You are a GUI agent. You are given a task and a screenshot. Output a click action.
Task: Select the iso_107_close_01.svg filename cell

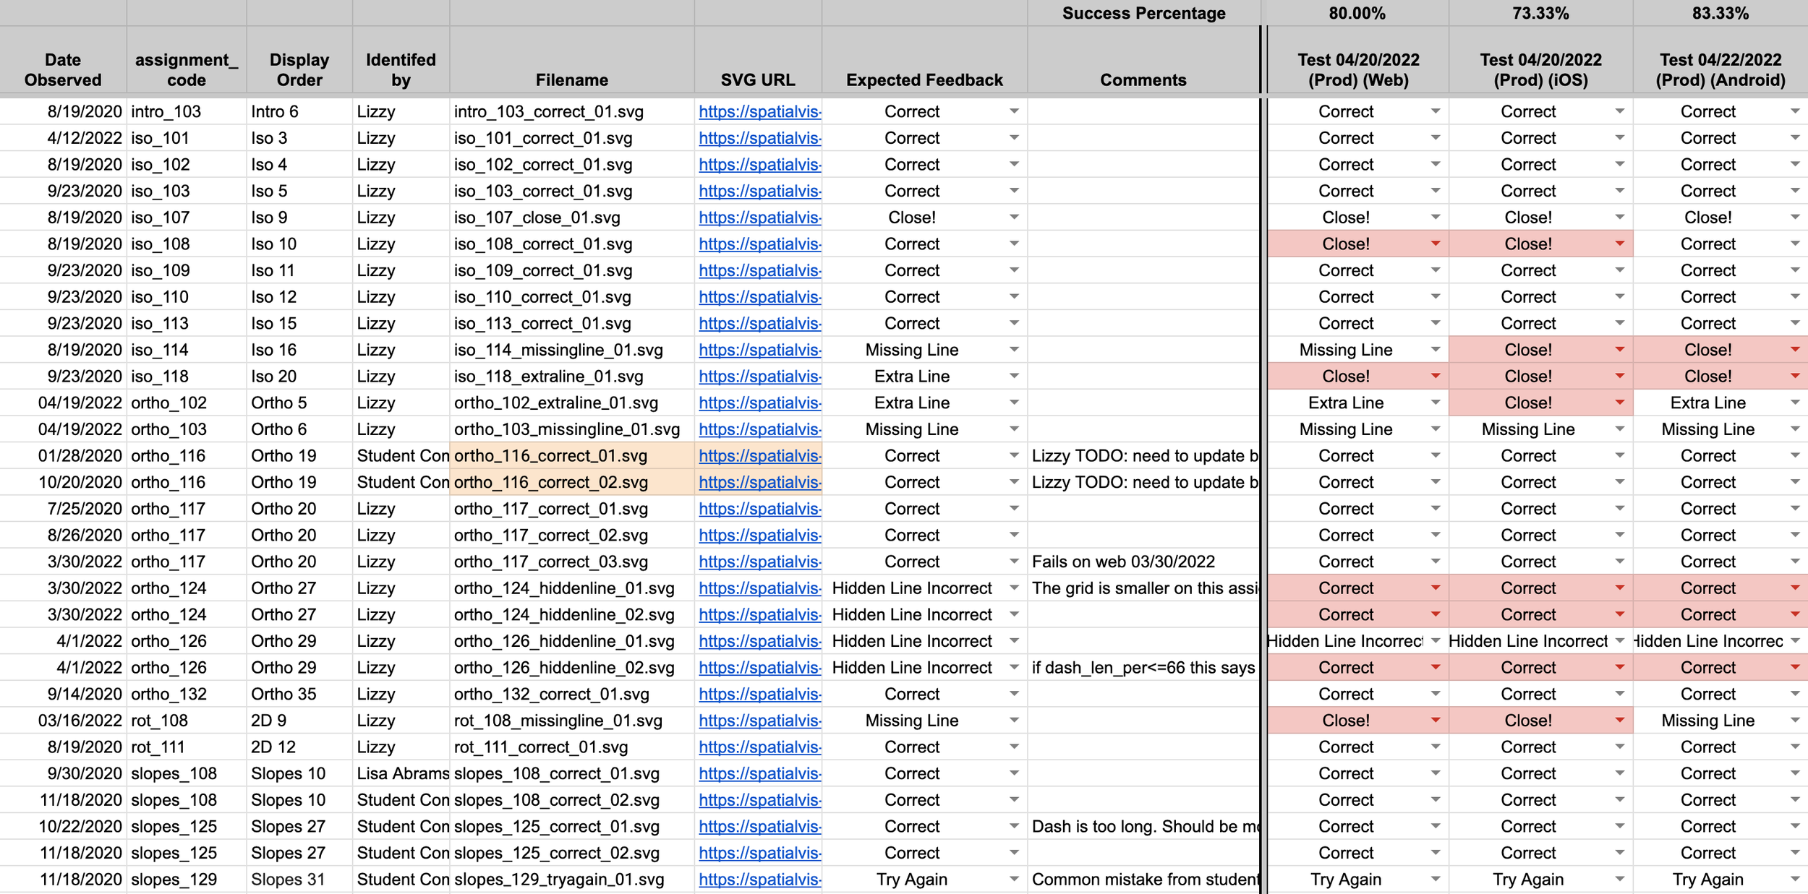click(572, 218)
